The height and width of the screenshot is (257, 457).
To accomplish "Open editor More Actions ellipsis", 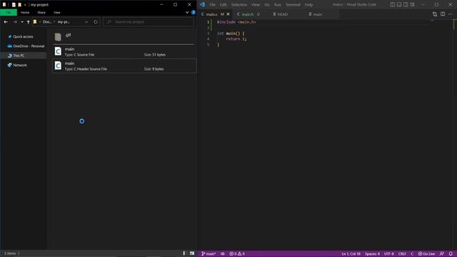I will point(451,14).
